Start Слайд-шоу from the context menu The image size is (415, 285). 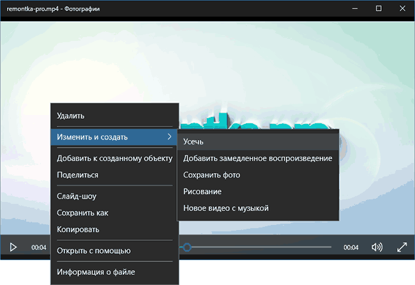(77, 196)
